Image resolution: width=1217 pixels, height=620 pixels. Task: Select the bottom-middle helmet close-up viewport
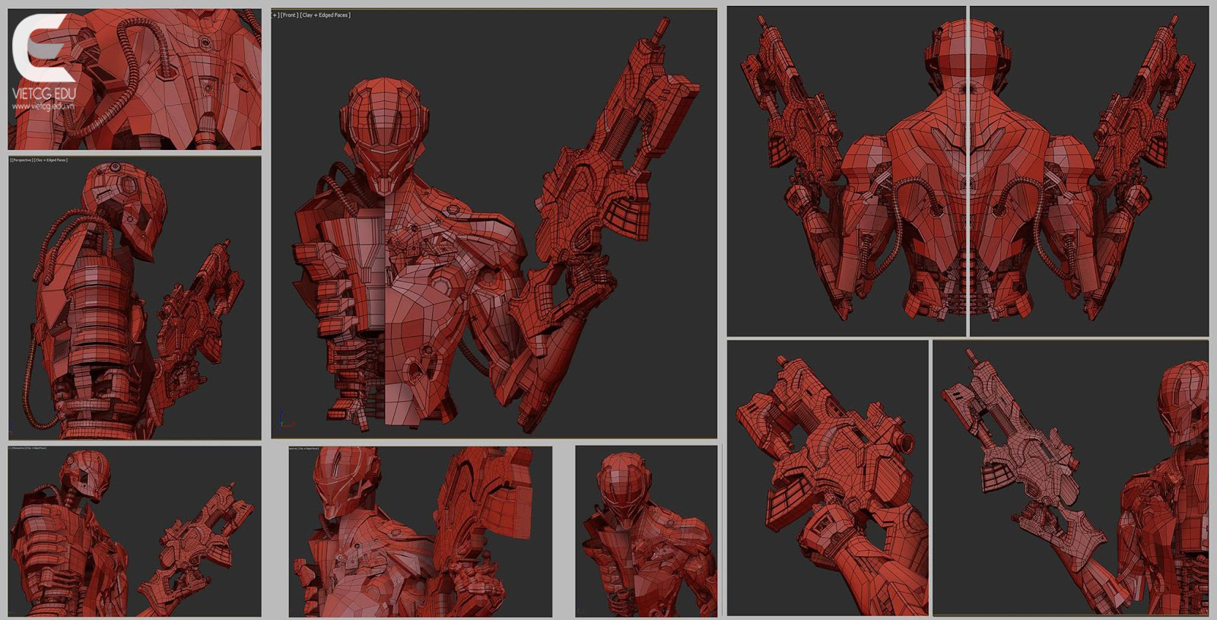pos(420,533)
